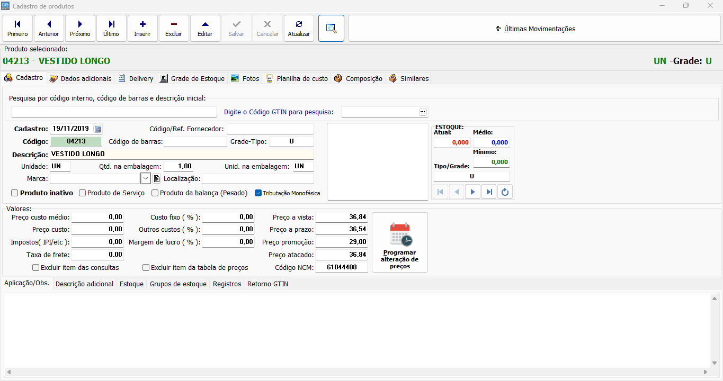Go to first record with Primeiro
This screenshot has height=381, width=723.
17,29
